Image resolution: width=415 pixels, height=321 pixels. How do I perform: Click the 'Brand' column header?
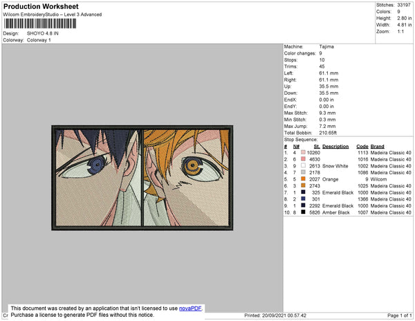point(377,147)
